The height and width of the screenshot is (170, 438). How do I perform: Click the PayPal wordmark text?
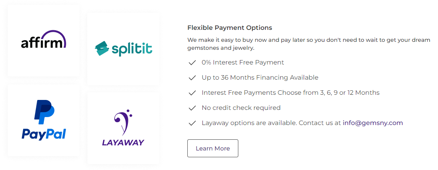pos(43,134)
